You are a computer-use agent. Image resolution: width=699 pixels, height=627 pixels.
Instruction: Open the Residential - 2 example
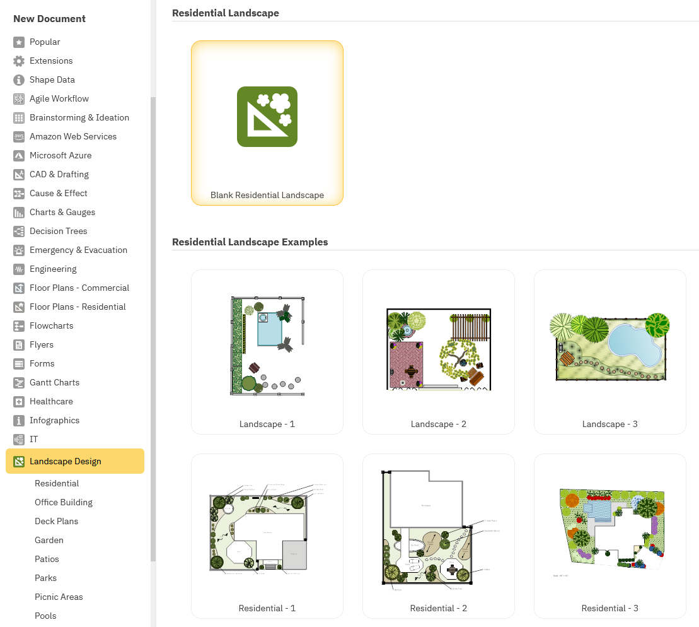click(438, 536)
